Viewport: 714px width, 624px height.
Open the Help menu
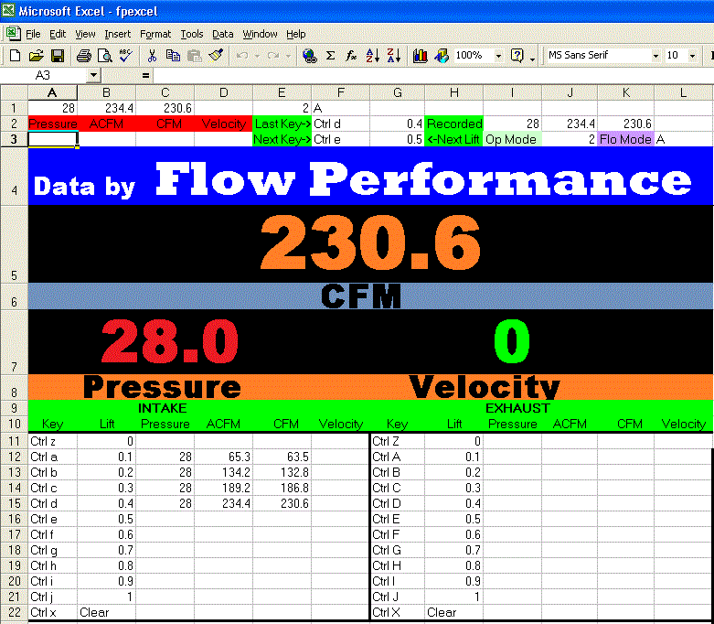(295, 34)
